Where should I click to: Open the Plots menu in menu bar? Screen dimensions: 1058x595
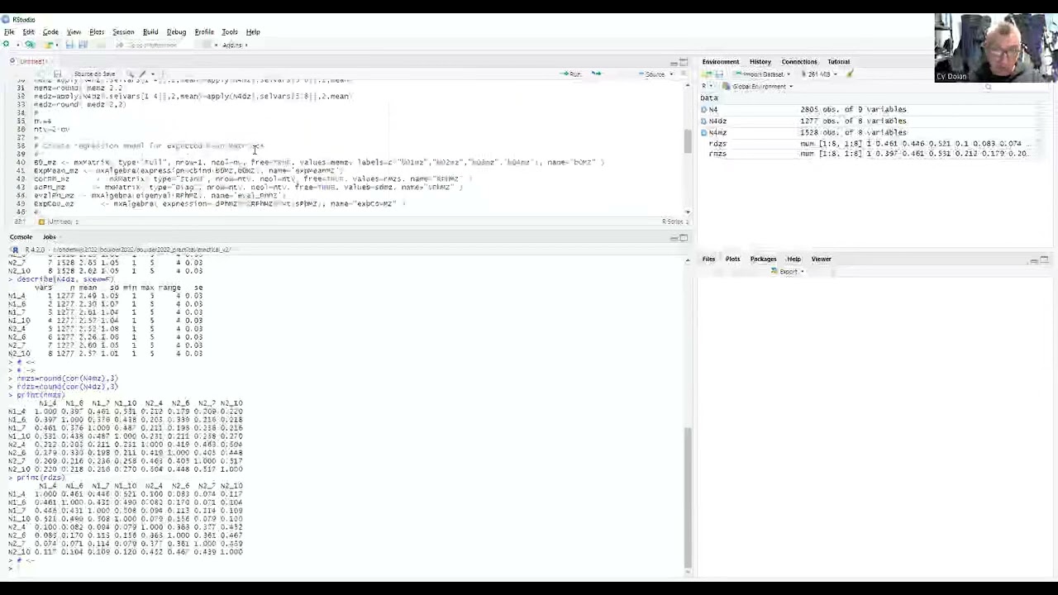(x=97, y=32)
